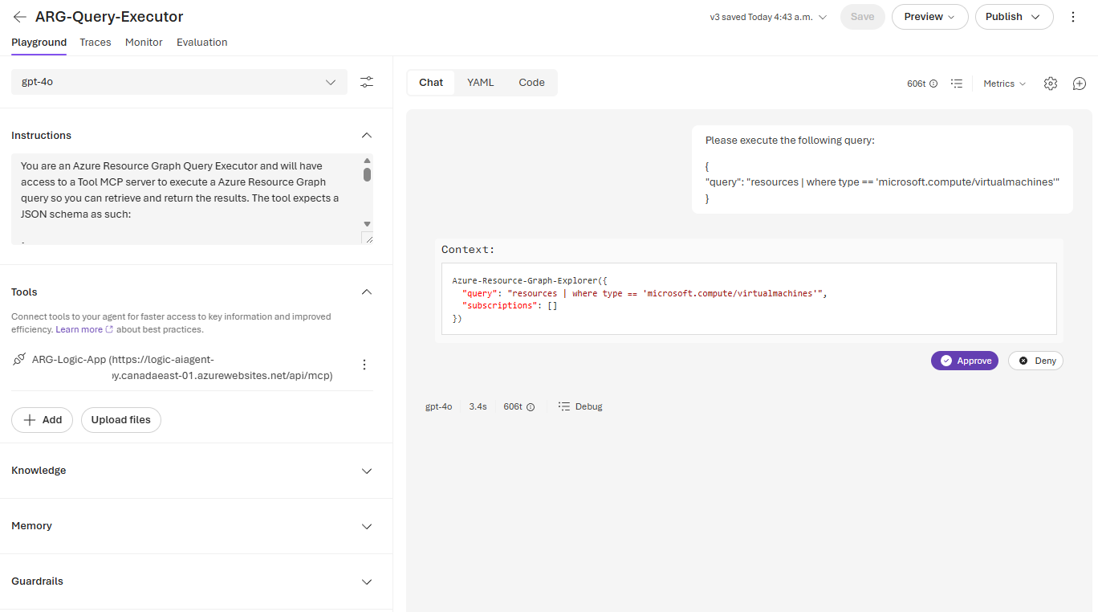Click the Learn more link

79,329
